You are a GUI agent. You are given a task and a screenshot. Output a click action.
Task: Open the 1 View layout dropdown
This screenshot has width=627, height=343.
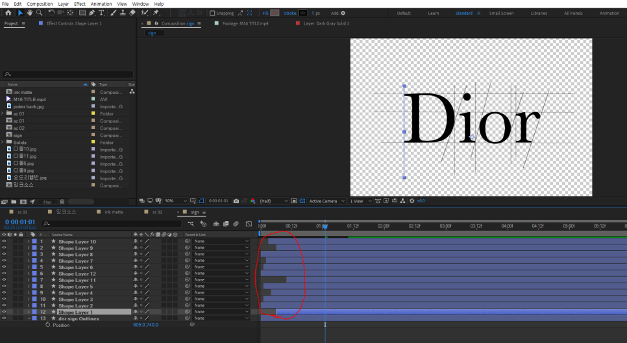pos(360,201)
